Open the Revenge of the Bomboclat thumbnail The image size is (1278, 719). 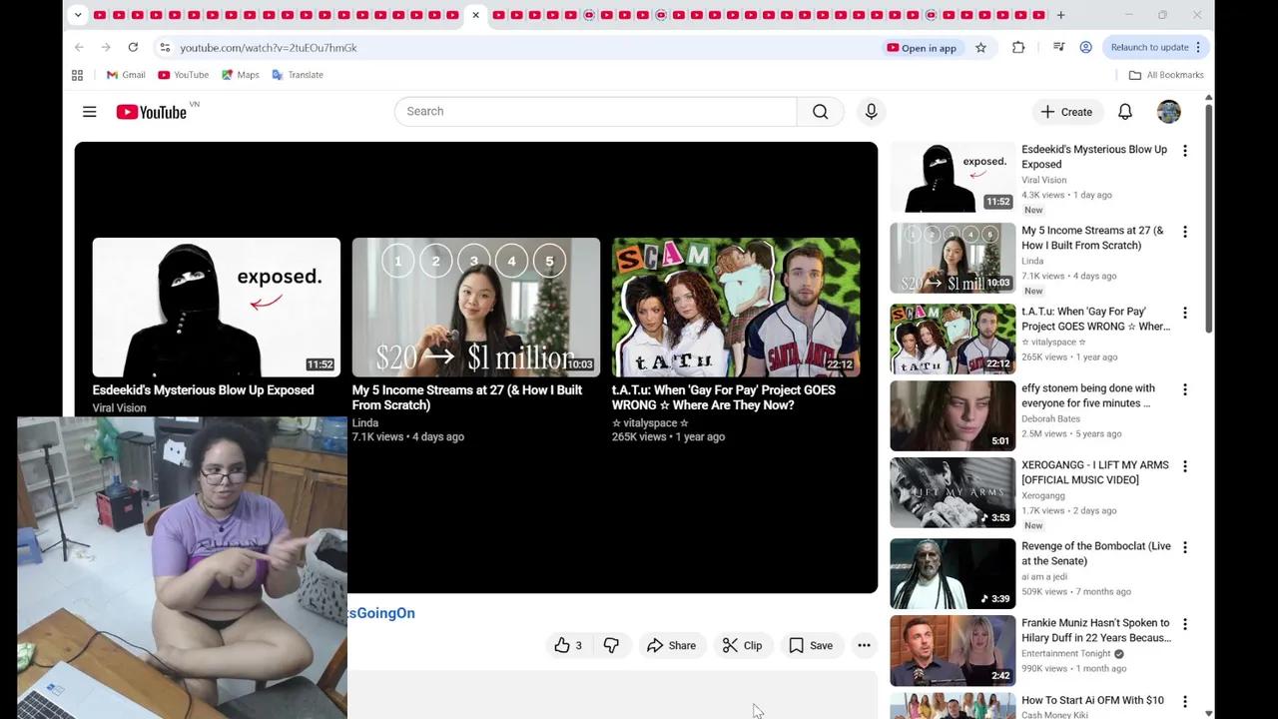tap(952, 573)
